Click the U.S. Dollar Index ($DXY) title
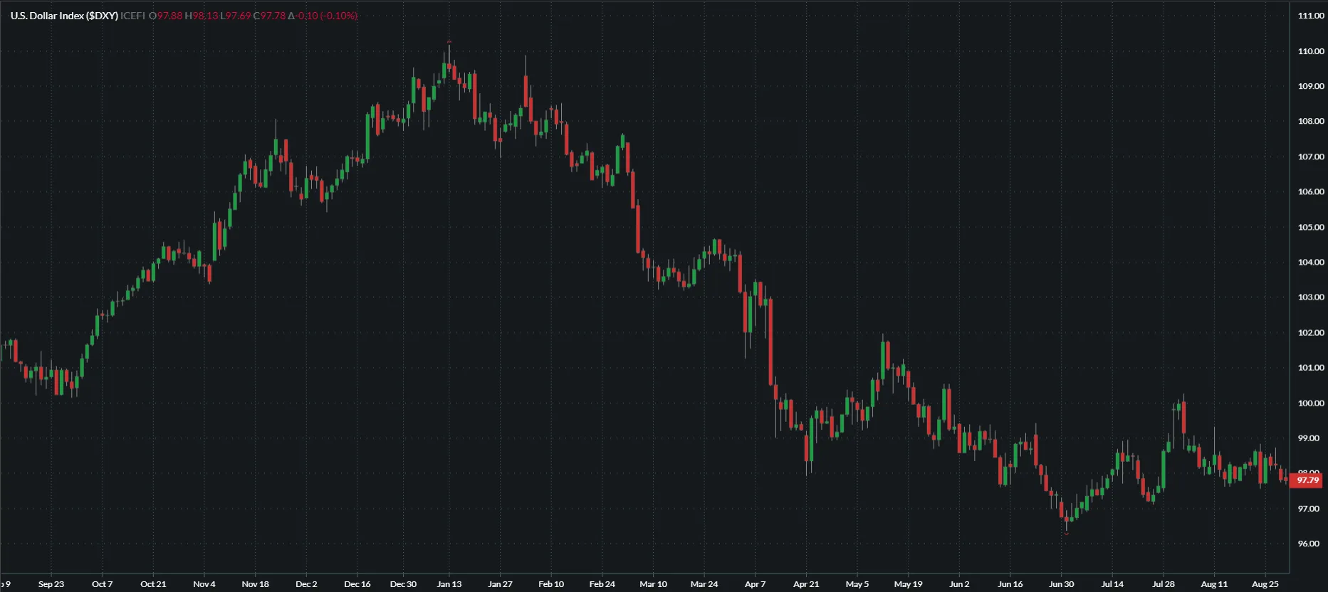Viewport: 1328px width, 592px height. tap(64, 16)
